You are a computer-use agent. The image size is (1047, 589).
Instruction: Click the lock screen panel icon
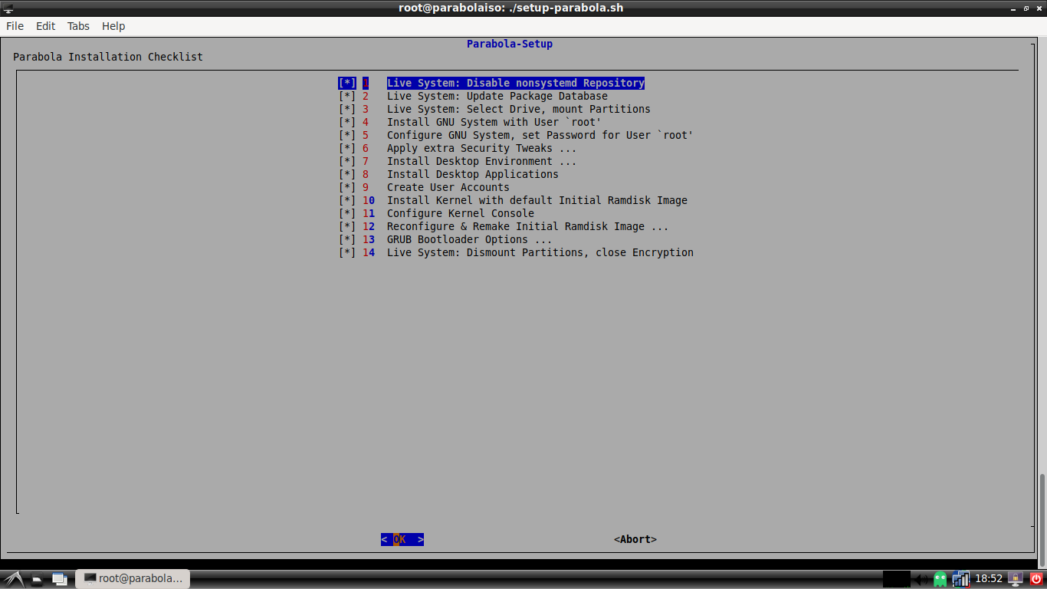point(1016,579)
